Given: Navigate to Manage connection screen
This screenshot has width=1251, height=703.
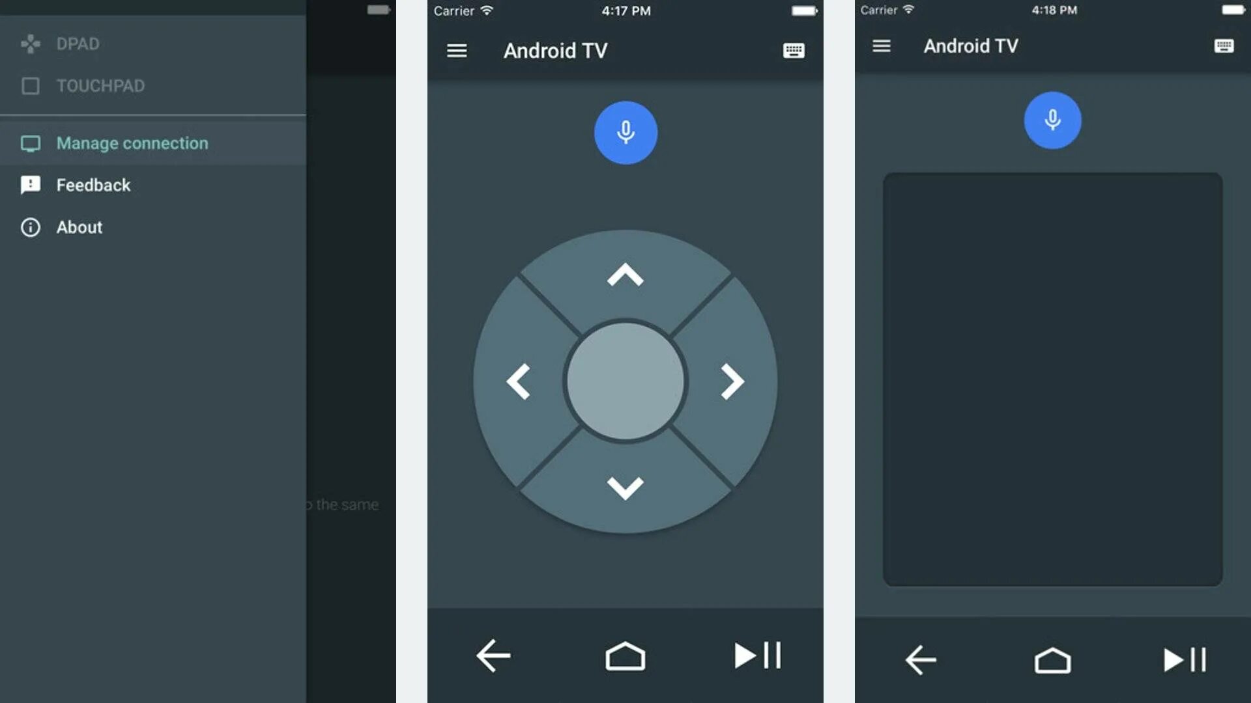Looking at the screenshot, I should click(x=132, y=143).
